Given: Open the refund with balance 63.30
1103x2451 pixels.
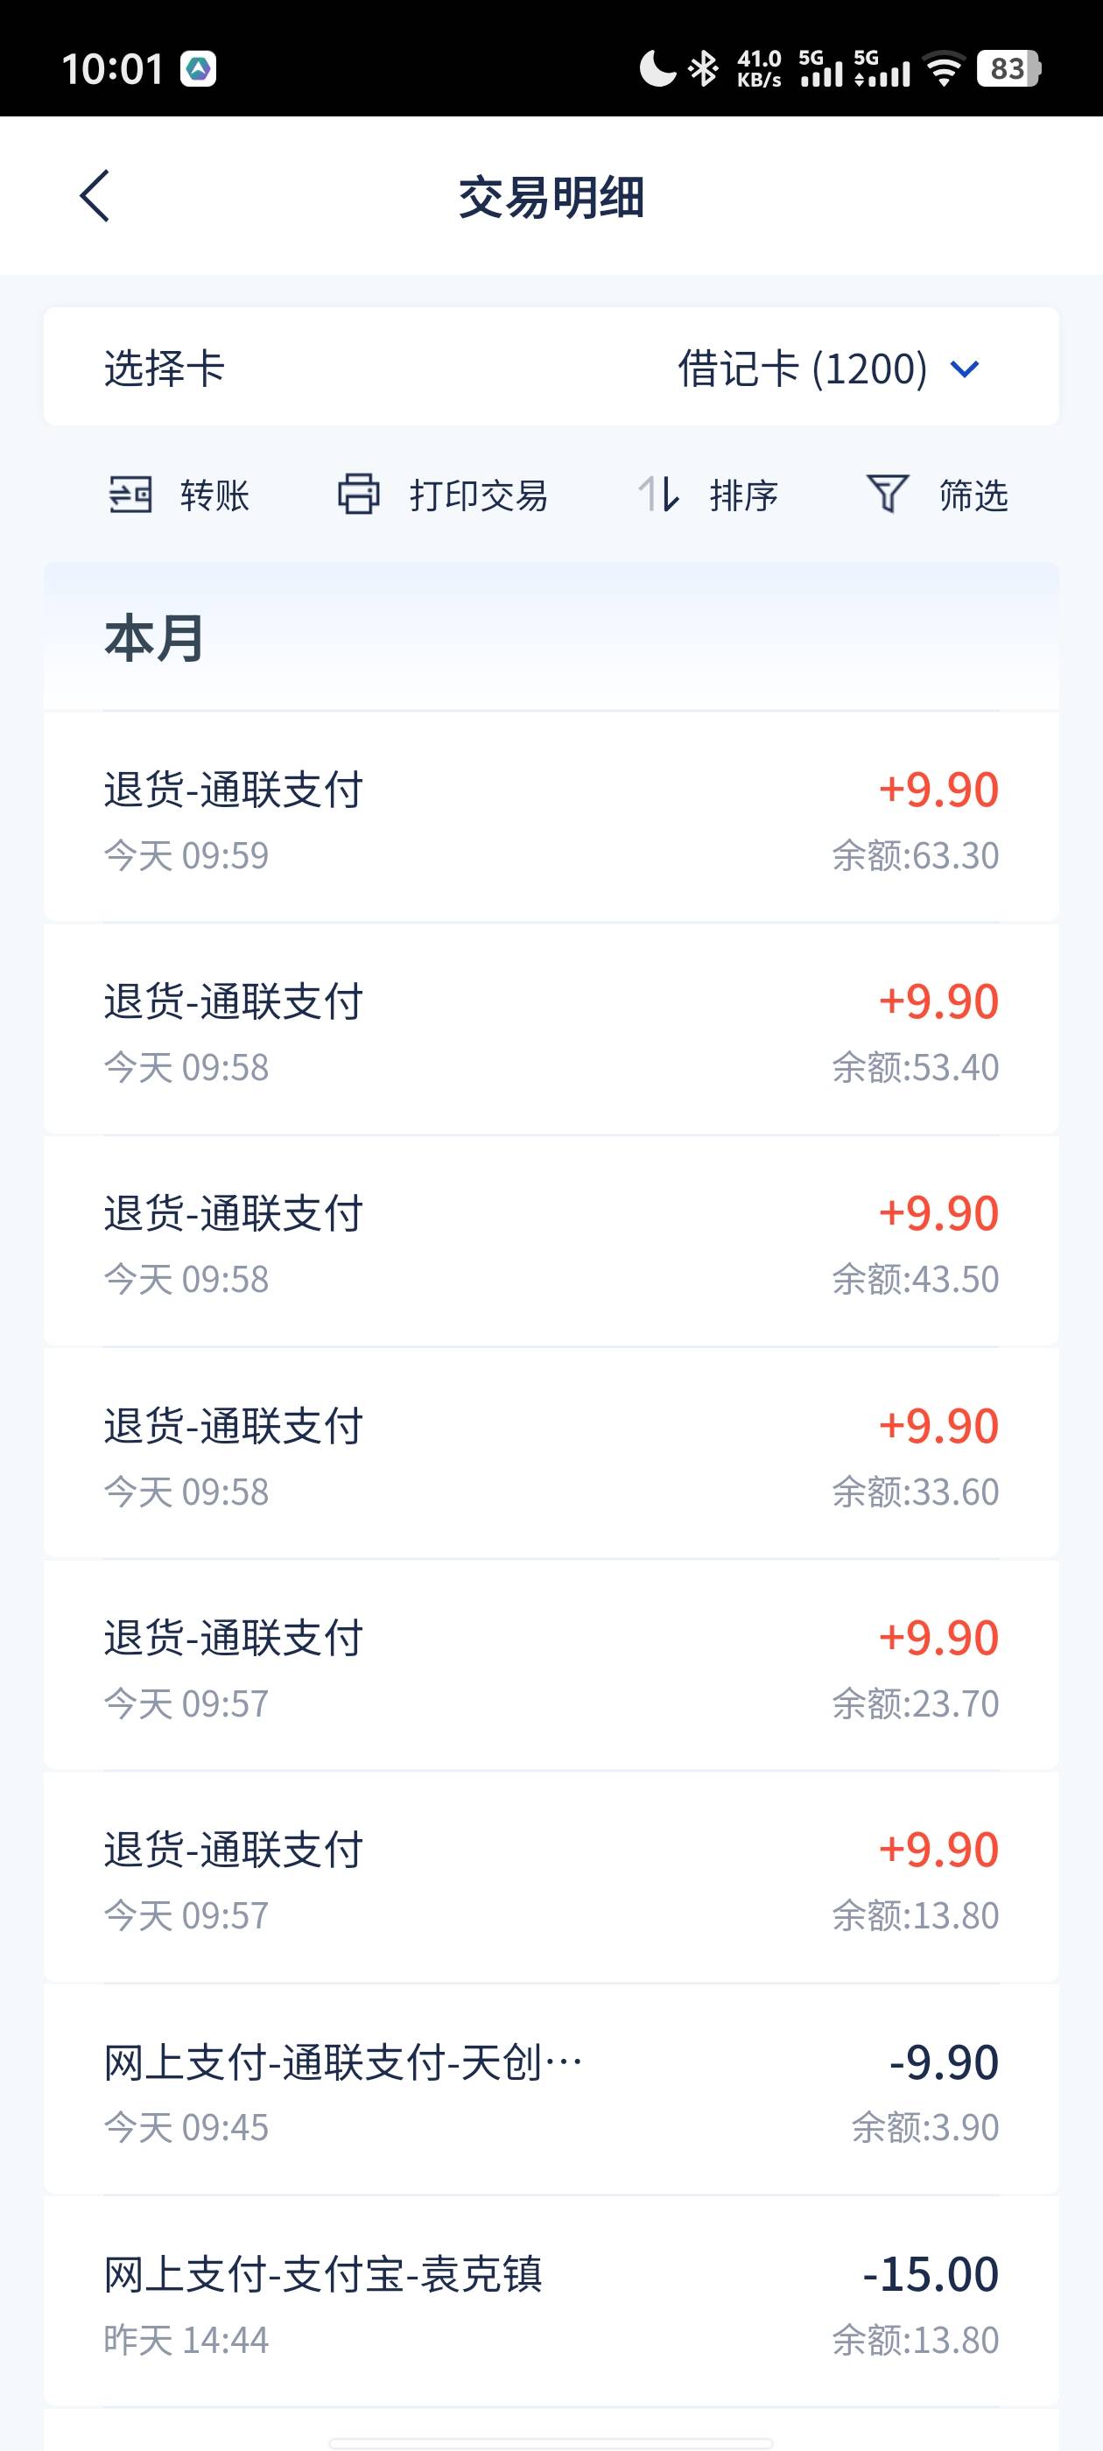Looking at the screenshot, I should [x=551, y=818].
